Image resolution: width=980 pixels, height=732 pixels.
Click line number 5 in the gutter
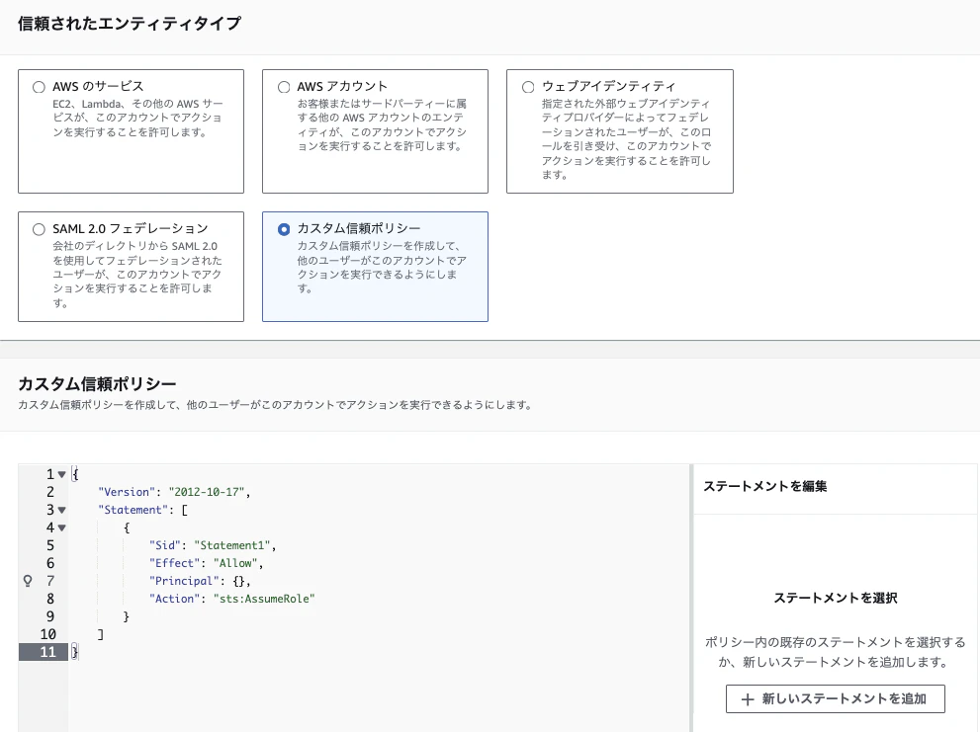pyautogui.click(x=50, y=545)
